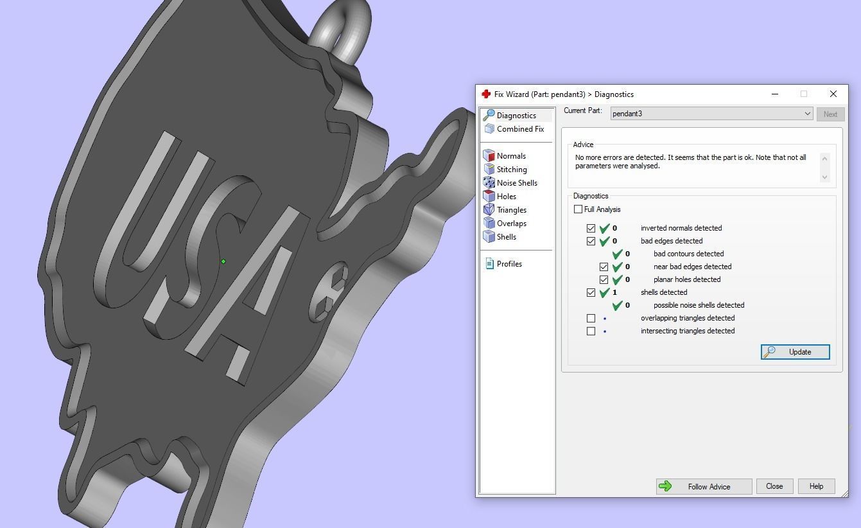Switch to the Normals page
The image size is (861, 528).
[511, 156]
